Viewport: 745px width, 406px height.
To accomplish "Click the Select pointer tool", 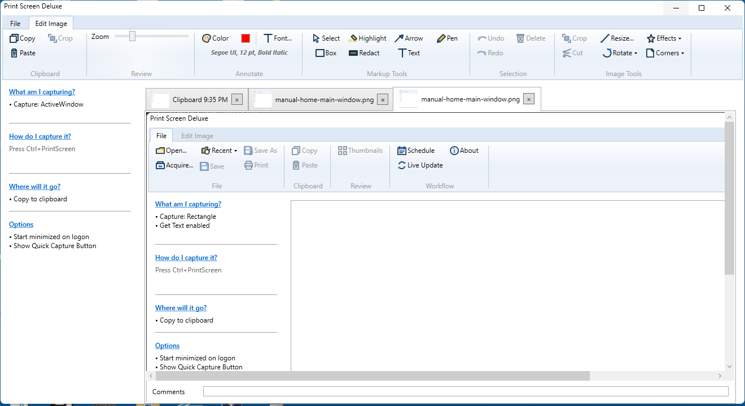I will pos(326,38).
